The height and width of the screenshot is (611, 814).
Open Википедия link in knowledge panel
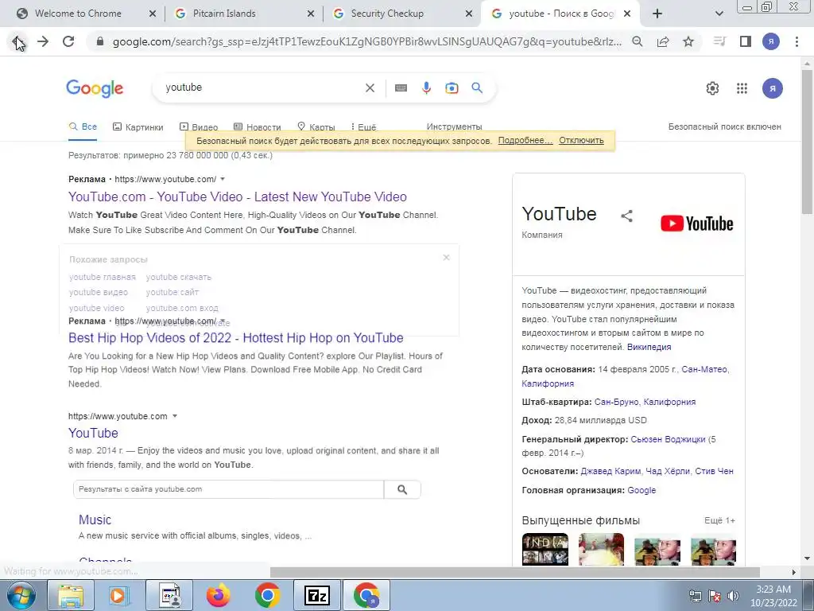pos(649,347)
